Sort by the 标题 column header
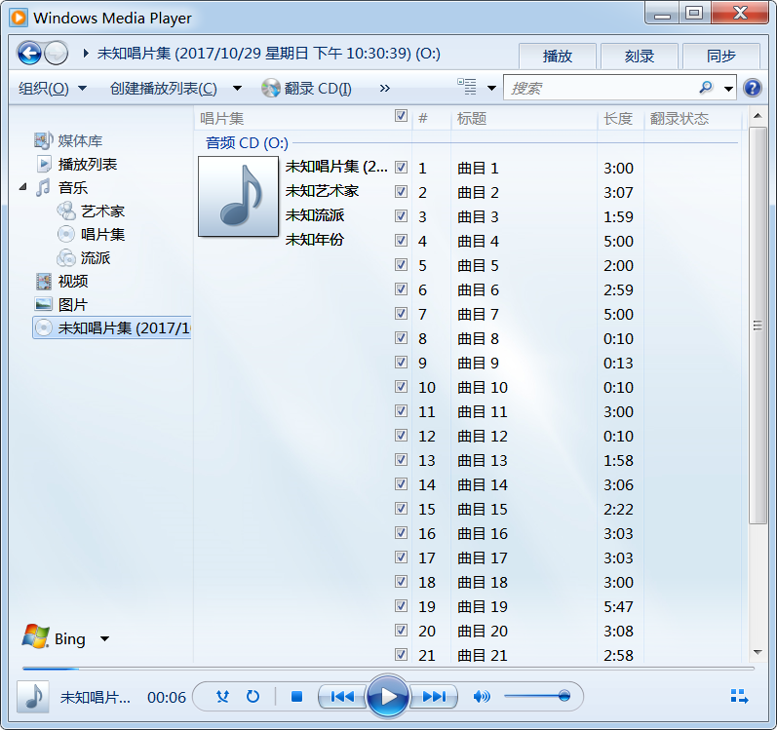Screen dimensions: 777x730 coord(524,118)
